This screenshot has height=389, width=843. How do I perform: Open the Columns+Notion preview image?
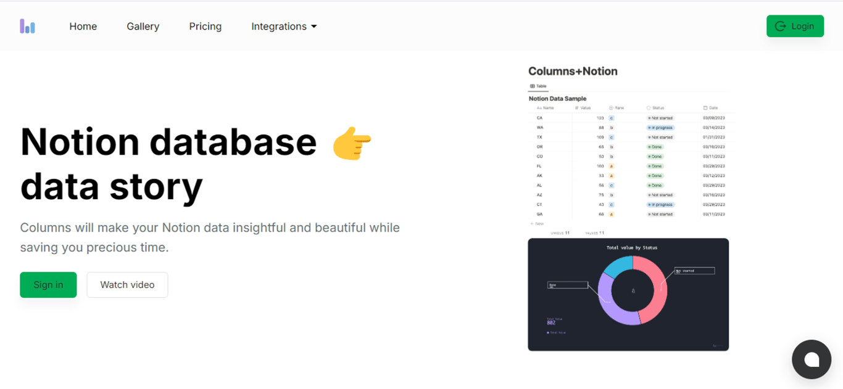(x=628, y=207)
